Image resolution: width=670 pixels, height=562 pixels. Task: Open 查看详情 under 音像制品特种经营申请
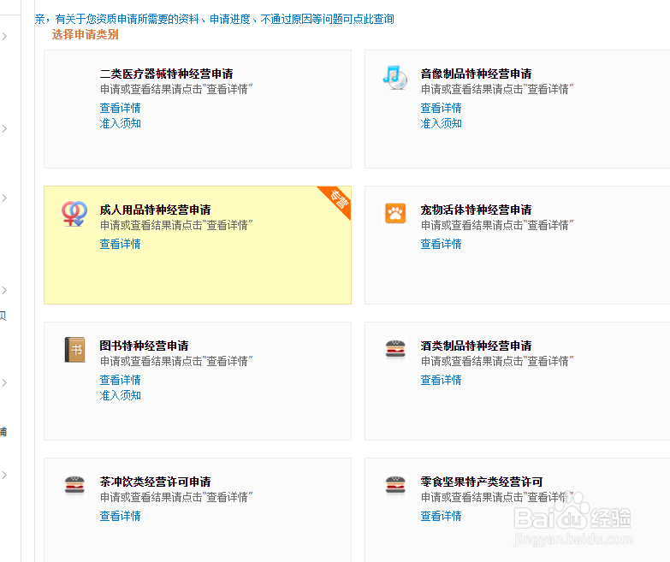click(441, 108)
